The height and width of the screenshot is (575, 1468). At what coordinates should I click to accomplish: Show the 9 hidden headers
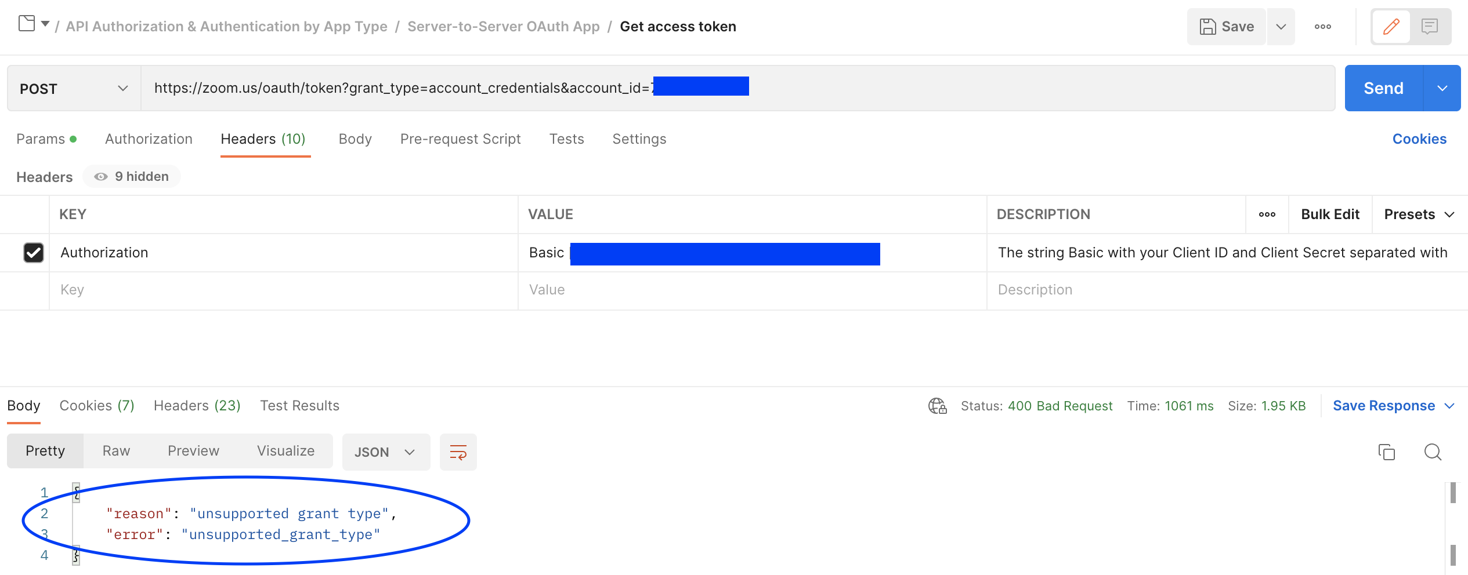[132, 177]
